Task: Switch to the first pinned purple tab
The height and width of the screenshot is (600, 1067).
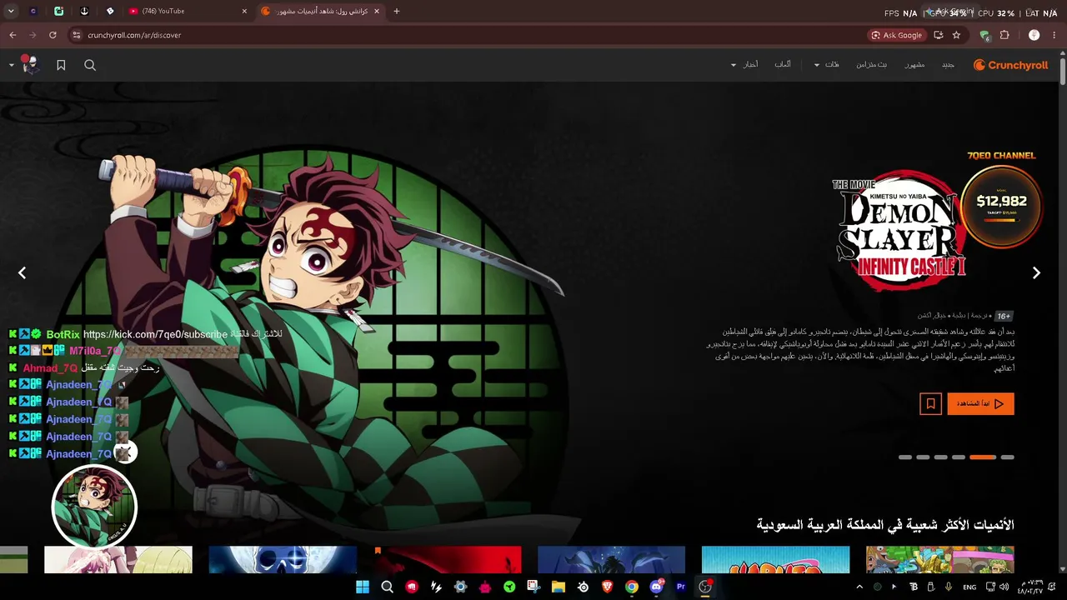Action: pyautogui.click(x=33, y=11)
